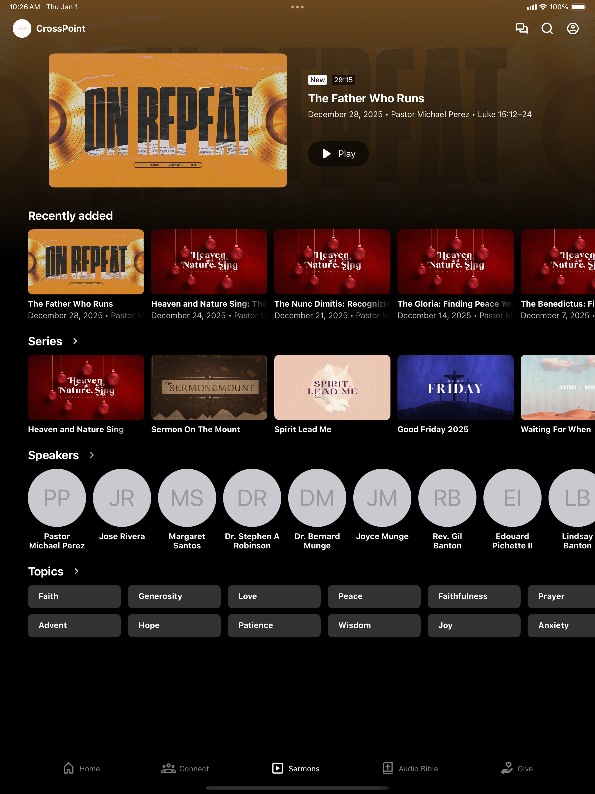Open the On Repeat featured artwork
Viewport: 595px width, 794px height.
point(168,120)
